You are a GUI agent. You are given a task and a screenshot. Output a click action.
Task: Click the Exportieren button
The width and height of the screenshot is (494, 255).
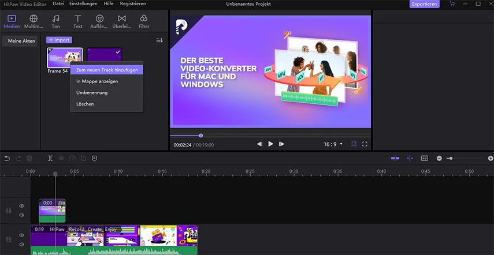(x=424, y=4)
